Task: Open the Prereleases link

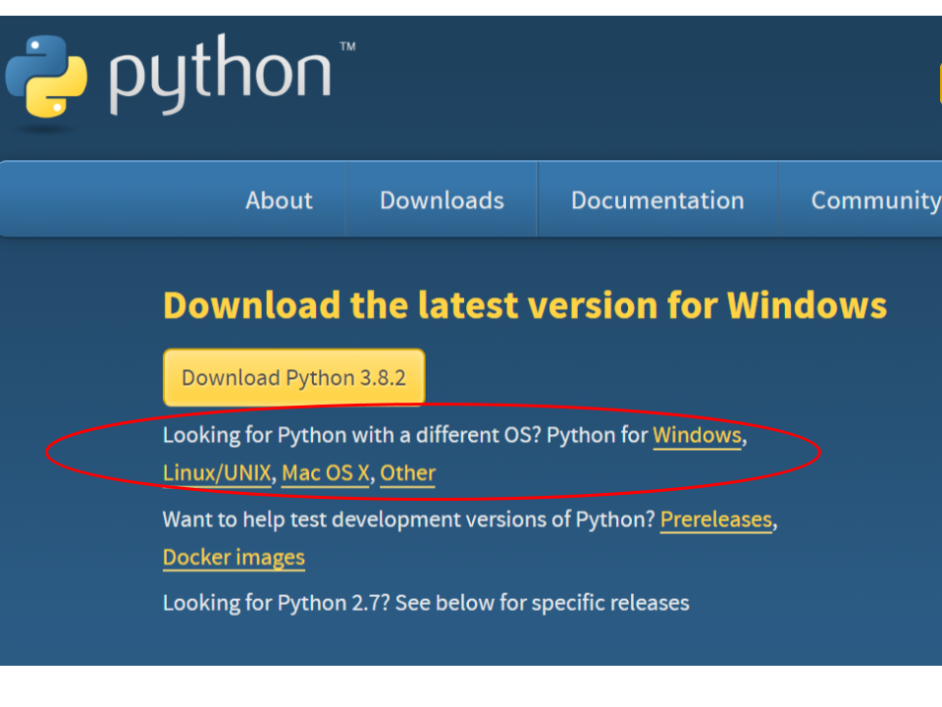Action: pyautogui.click(x=716, y=519)
